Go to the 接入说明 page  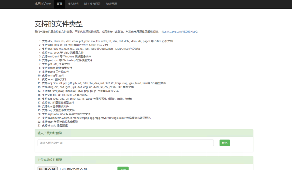coord(73,4)
